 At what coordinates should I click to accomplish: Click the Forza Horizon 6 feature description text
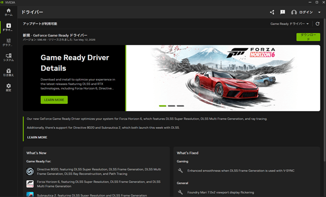point(99,184)
